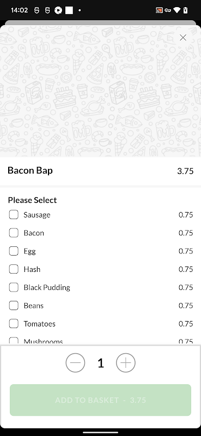Tap the quantity number display
Screen dimensions: 201x436
tap(101, 363)
